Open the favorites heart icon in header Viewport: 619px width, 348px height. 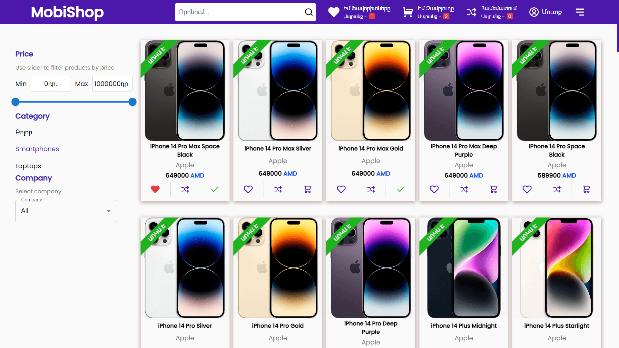334,12
